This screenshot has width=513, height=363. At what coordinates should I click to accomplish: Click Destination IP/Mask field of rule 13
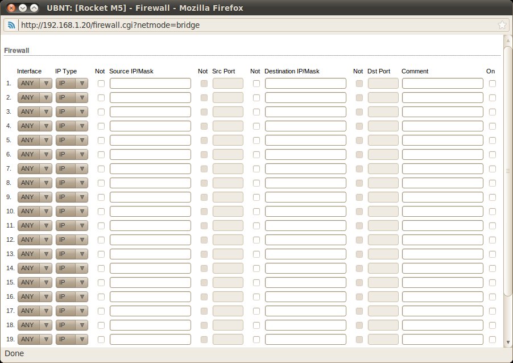[x=305, y=254]
